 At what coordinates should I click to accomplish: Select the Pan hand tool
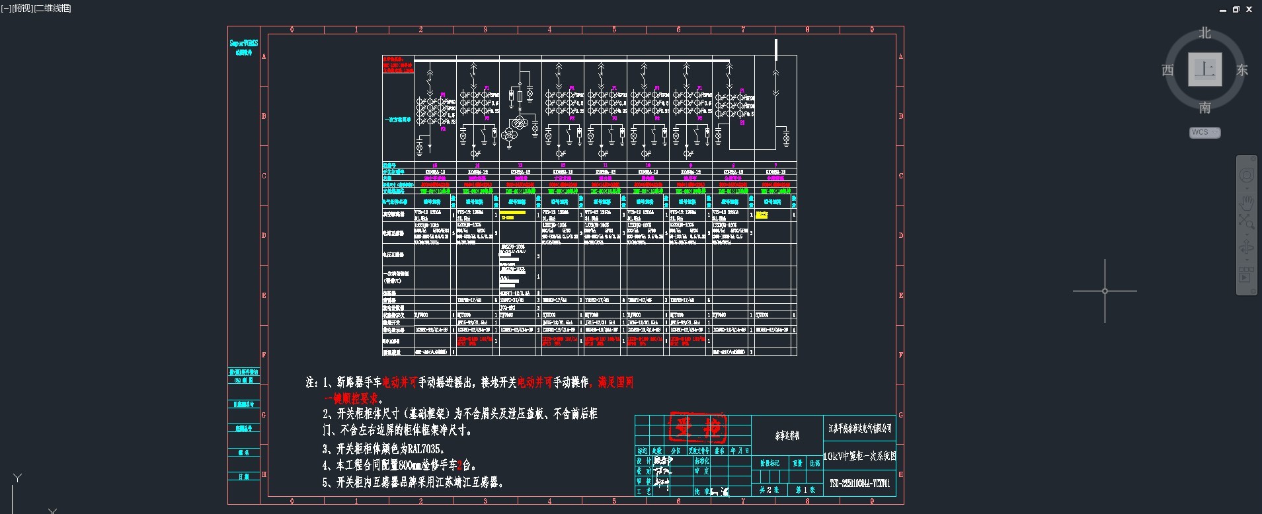click(x=1246, y=202)
